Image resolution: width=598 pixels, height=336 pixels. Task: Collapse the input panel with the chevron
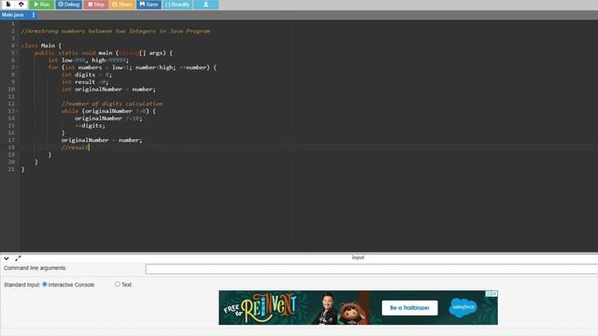[x=7, y=259]
